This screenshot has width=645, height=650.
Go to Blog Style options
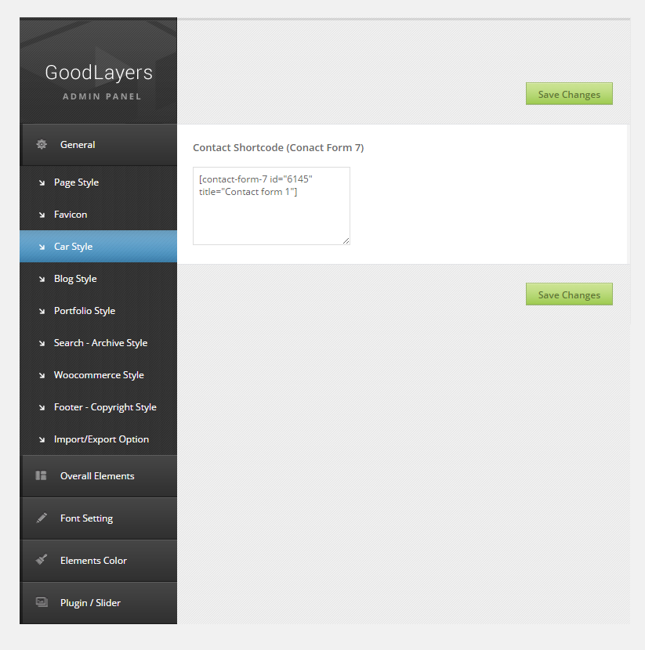tap(98, 279)
